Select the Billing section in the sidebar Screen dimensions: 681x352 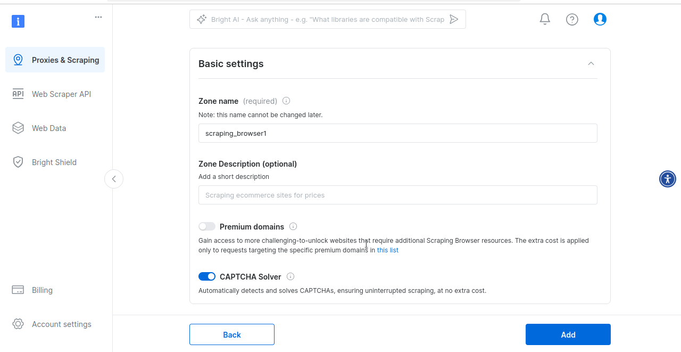tap(41, 290)
